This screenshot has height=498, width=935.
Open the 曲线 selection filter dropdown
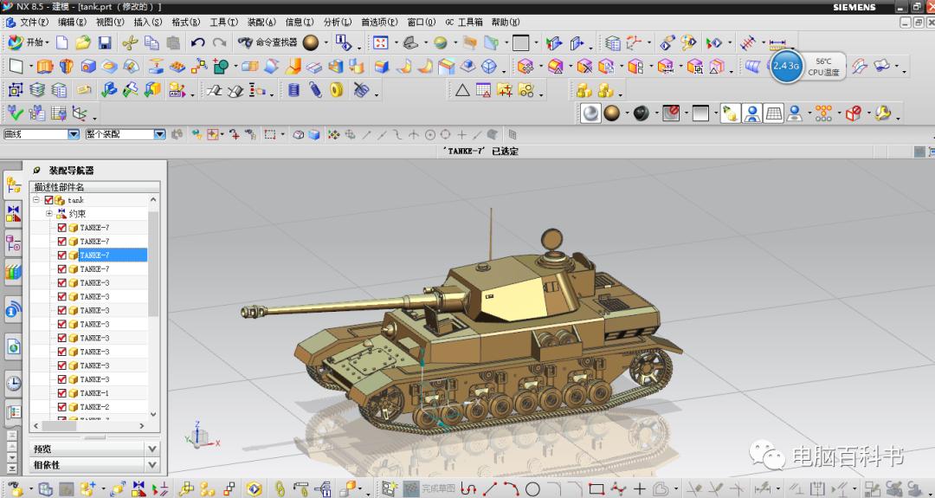(x=74, y=134)
